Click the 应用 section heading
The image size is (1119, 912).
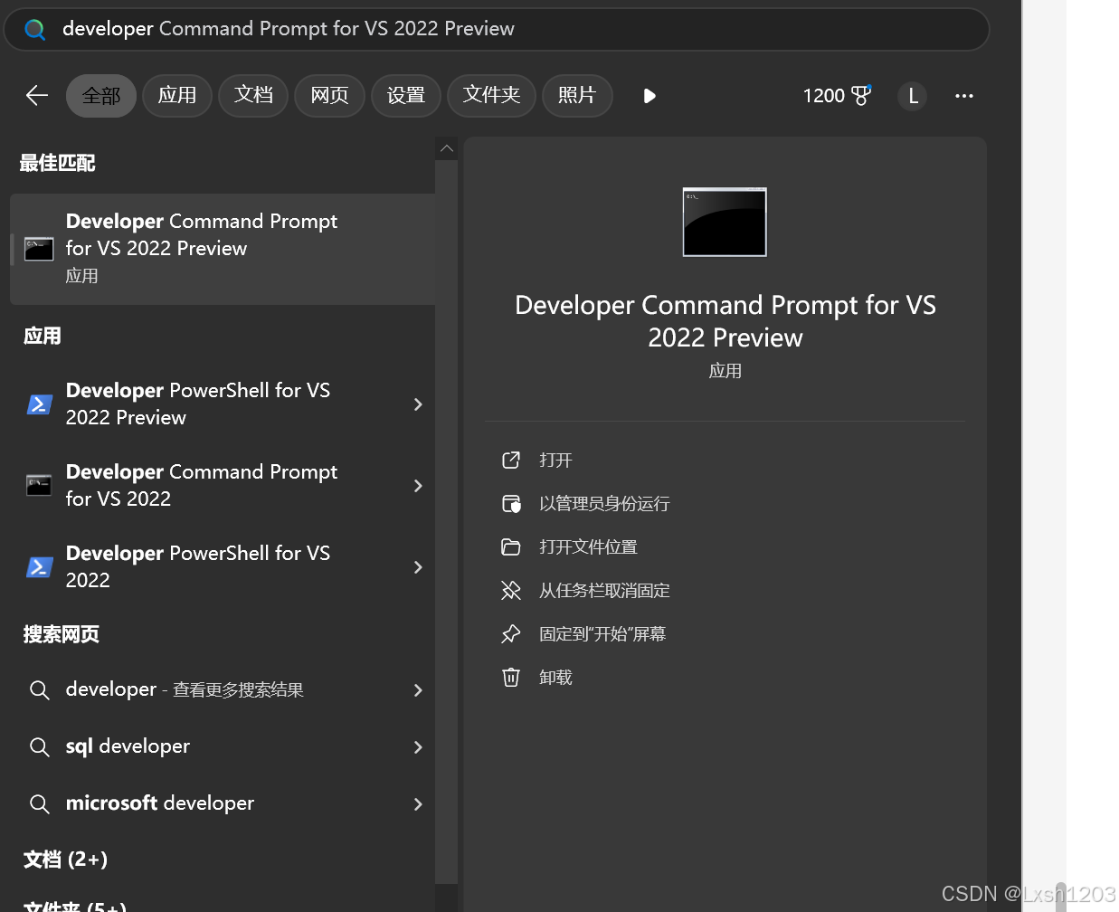[43, 336]
